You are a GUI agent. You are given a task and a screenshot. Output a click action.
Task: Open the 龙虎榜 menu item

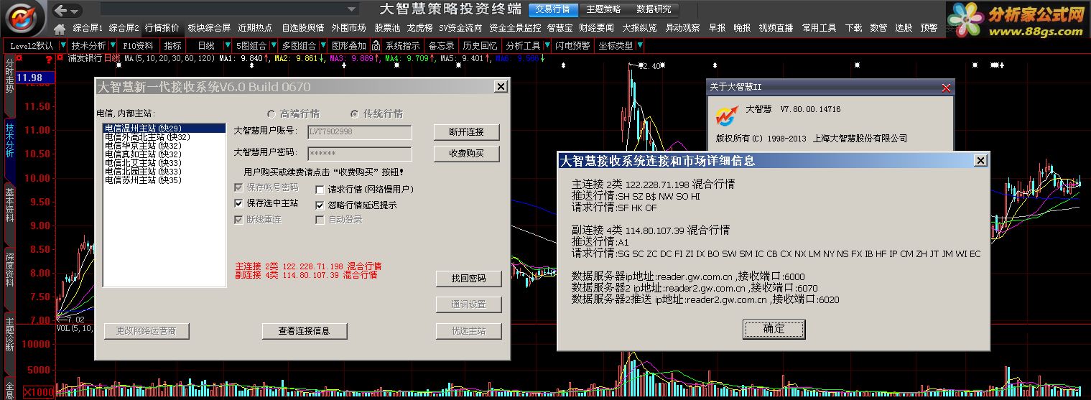point(419,28)
